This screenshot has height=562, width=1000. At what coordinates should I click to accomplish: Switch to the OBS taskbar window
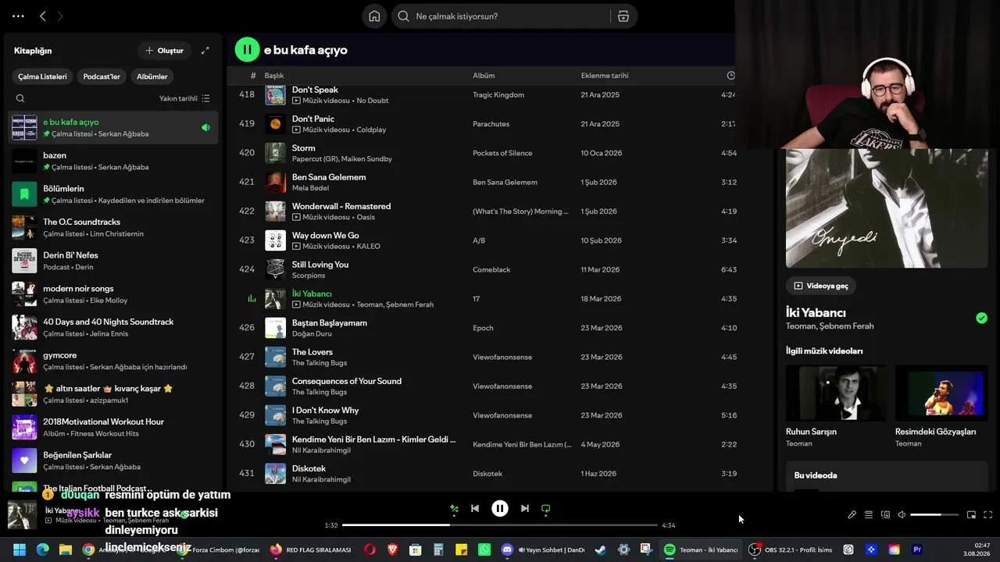pos(790,550)
